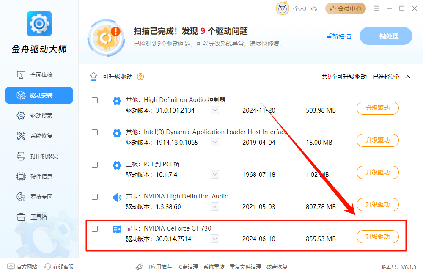Open the 重复文件清理 recommended app
Image resolution: width=423 pixels, height=275 pixels.
(245, 267)
